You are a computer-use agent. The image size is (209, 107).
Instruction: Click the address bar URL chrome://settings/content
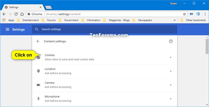coord(63,14)
